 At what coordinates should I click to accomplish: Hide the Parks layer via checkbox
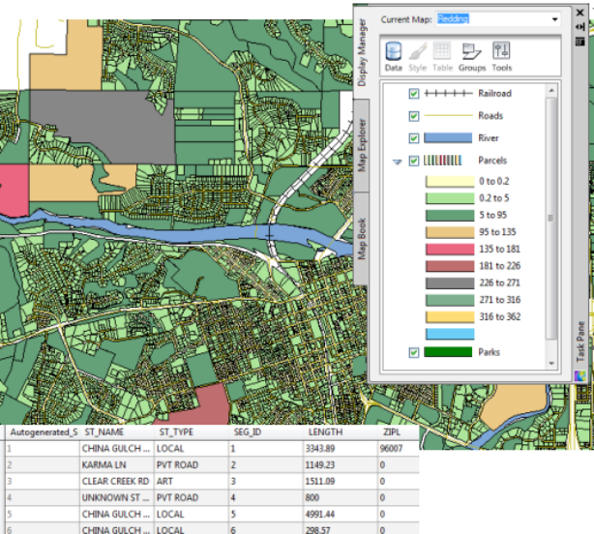click(x=414, y=353)
